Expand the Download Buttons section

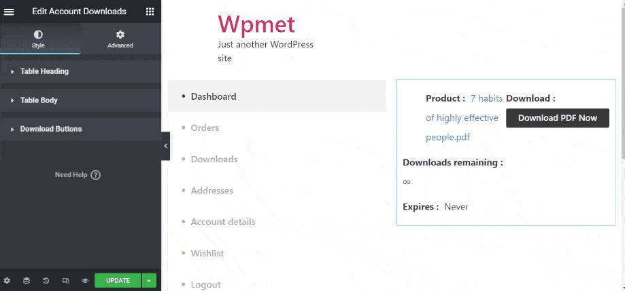click(80, 129)
